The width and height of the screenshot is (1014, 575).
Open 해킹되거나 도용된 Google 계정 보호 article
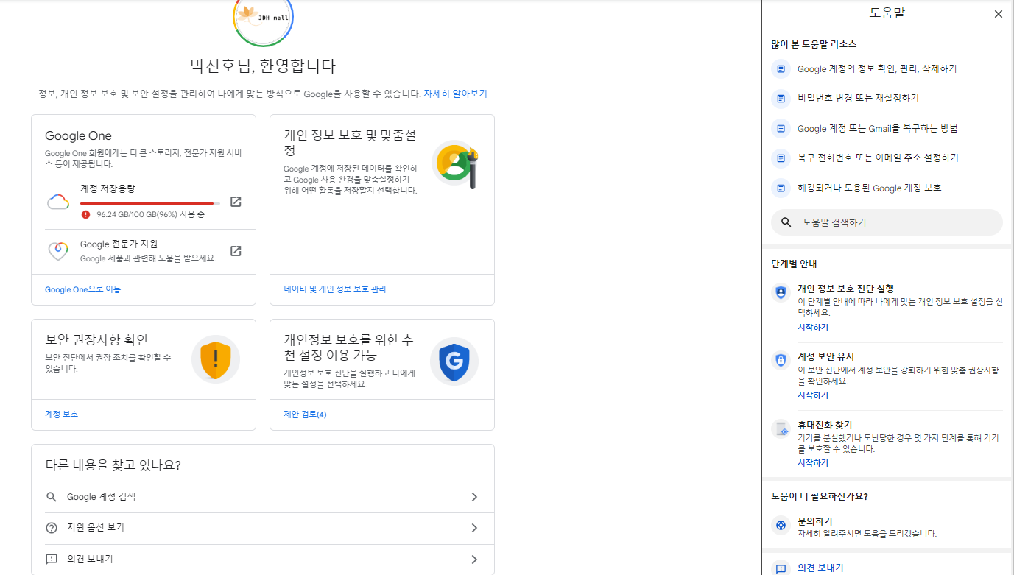[870, 188]
